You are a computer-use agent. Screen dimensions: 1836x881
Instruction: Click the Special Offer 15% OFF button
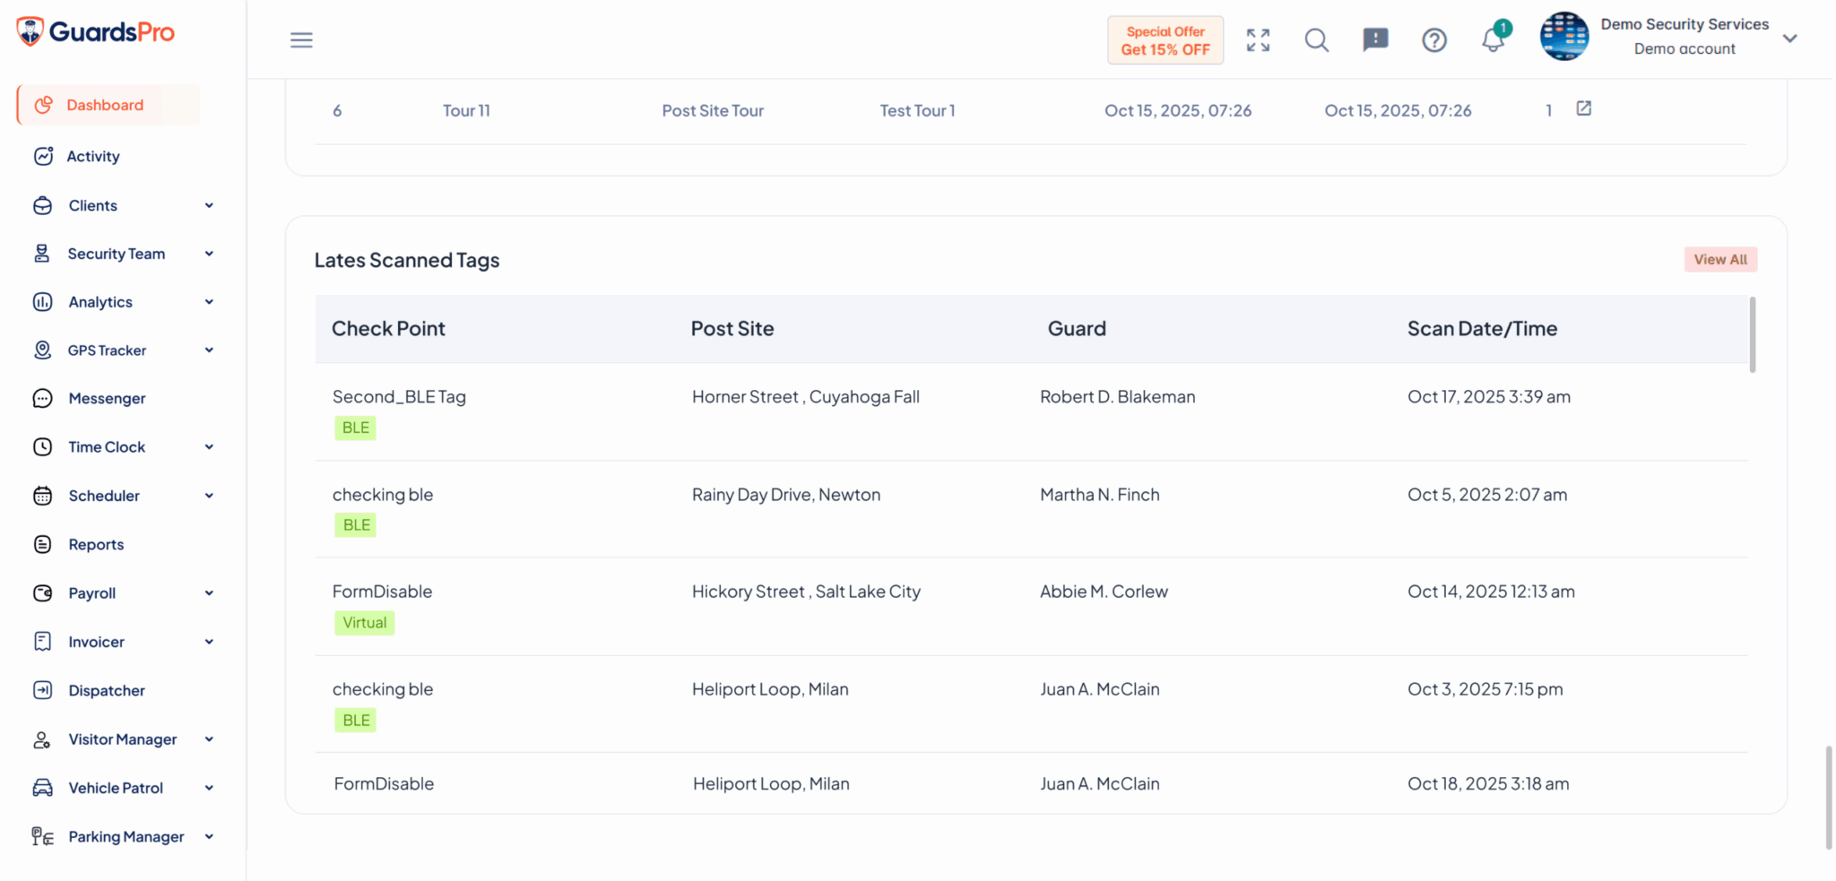1165,40
